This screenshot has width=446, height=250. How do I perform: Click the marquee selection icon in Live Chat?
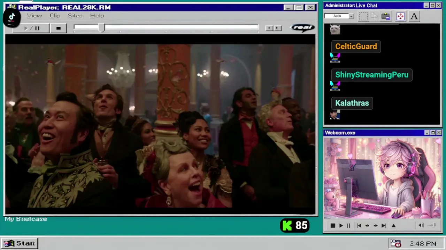coord(363,16)
